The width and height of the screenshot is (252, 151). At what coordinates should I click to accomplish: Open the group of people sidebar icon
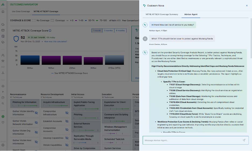tap(3, 61)
